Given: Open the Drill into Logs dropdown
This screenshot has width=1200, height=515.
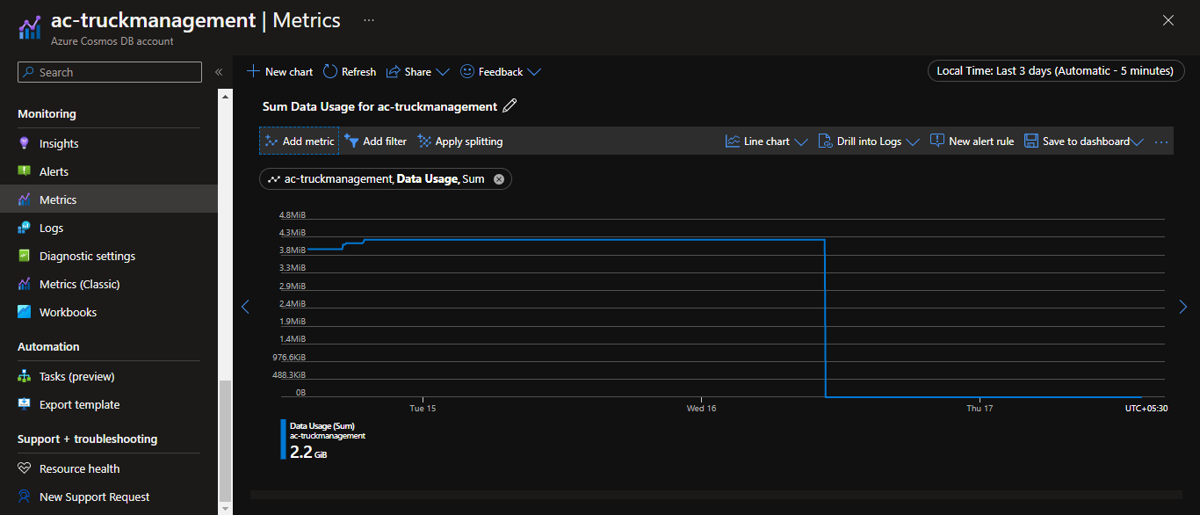Looking at the screenshot, I should (x=869, y=141).
